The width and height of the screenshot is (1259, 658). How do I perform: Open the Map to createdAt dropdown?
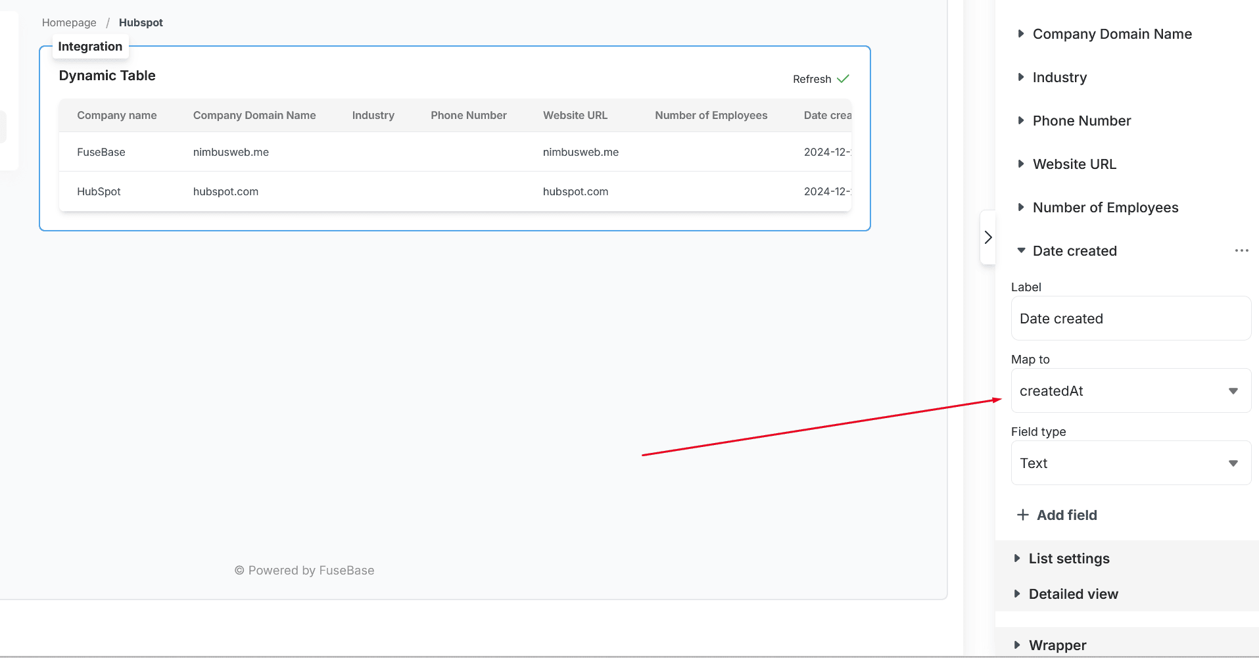coord(1131,390)
